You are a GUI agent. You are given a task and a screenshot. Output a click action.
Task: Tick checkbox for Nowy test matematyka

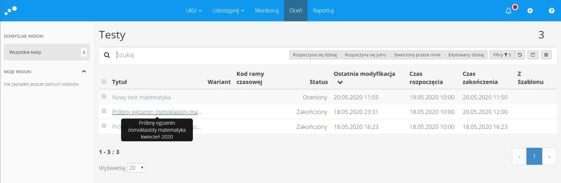tap(104, 96)
